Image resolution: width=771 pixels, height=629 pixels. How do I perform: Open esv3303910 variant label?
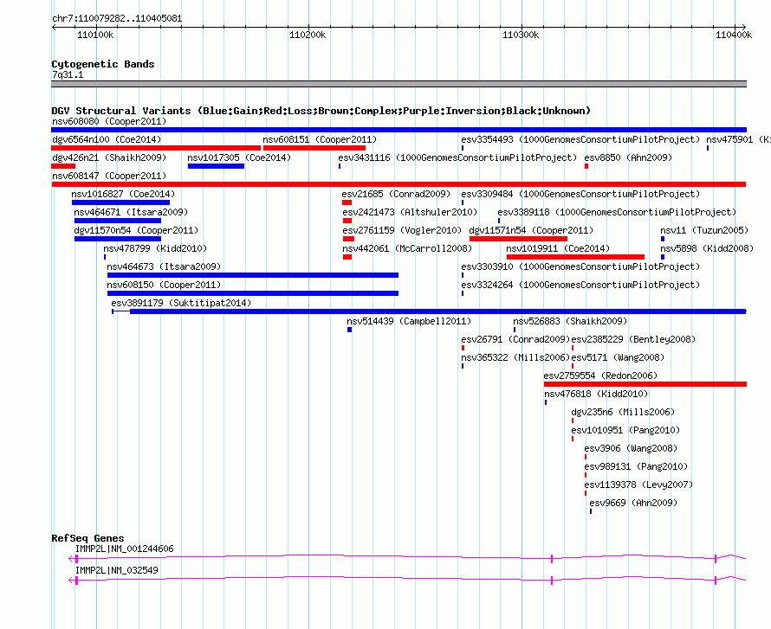pyautogui.click(x=580, y=266)
